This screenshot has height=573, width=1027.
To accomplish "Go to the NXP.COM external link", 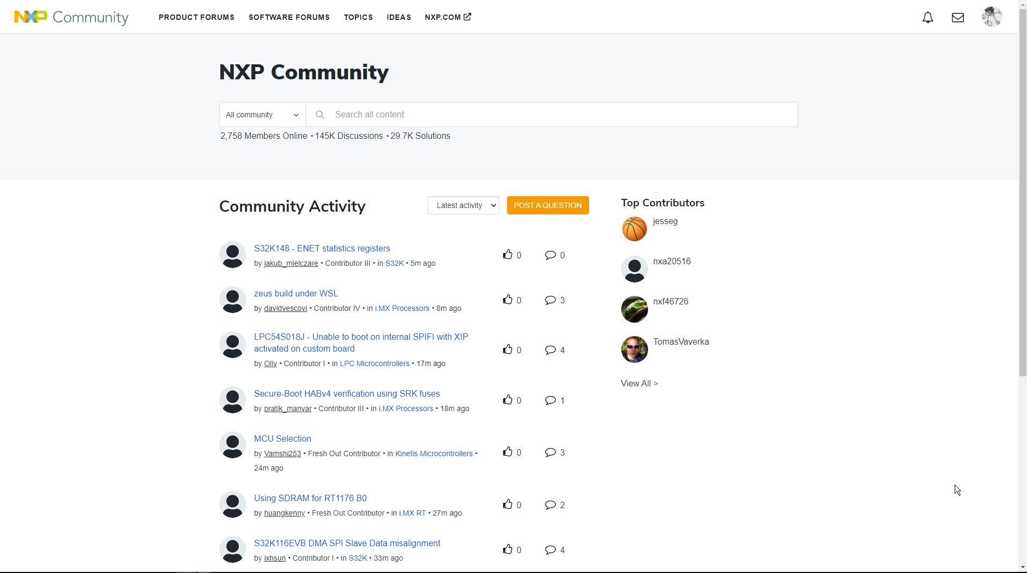I will click(x=448, y=17).
